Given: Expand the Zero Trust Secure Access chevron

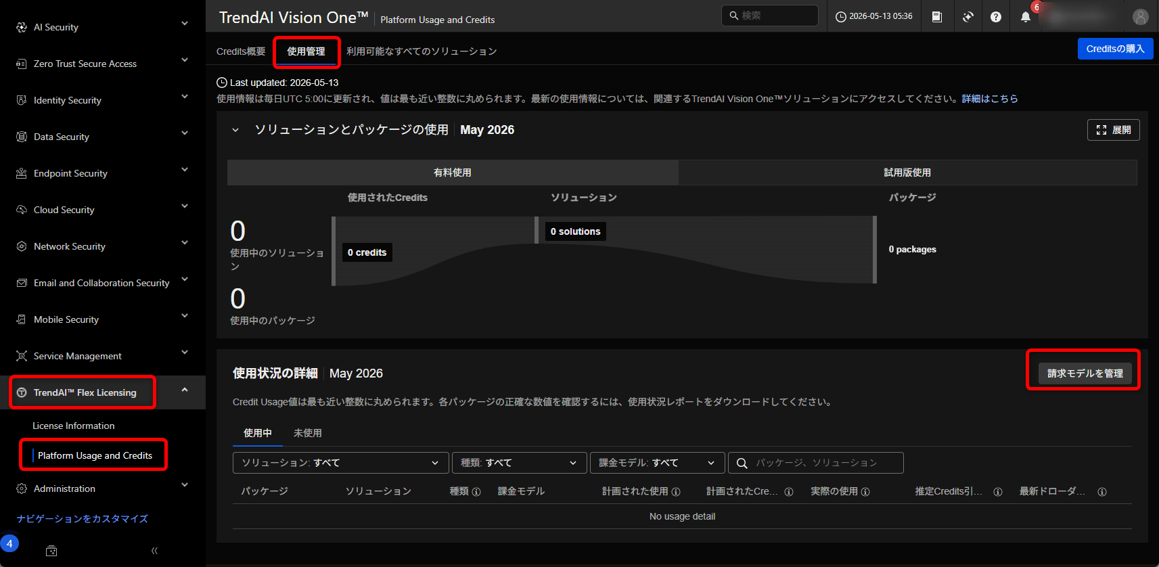Looking at the screenshot, I should tap(185, 60).
